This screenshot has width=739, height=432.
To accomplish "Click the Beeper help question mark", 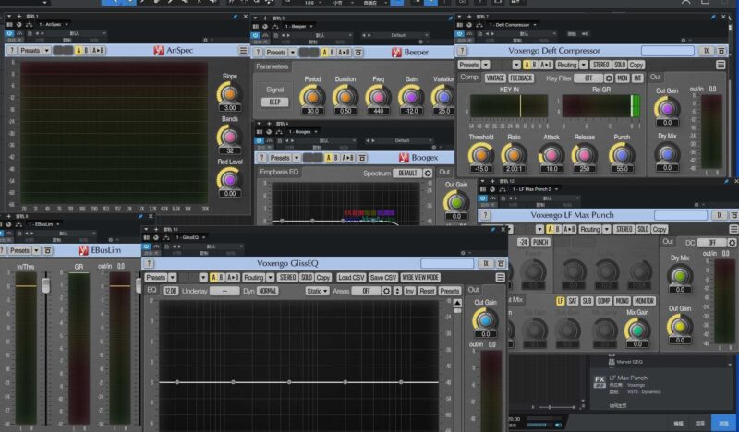I will pyautogui.click(x=258, y=53).
